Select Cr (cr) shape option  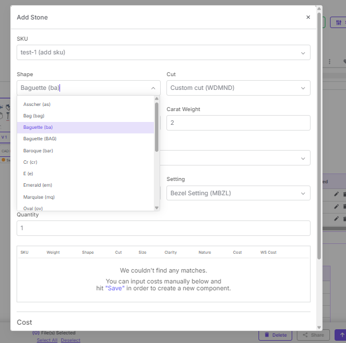coord(30,162)
